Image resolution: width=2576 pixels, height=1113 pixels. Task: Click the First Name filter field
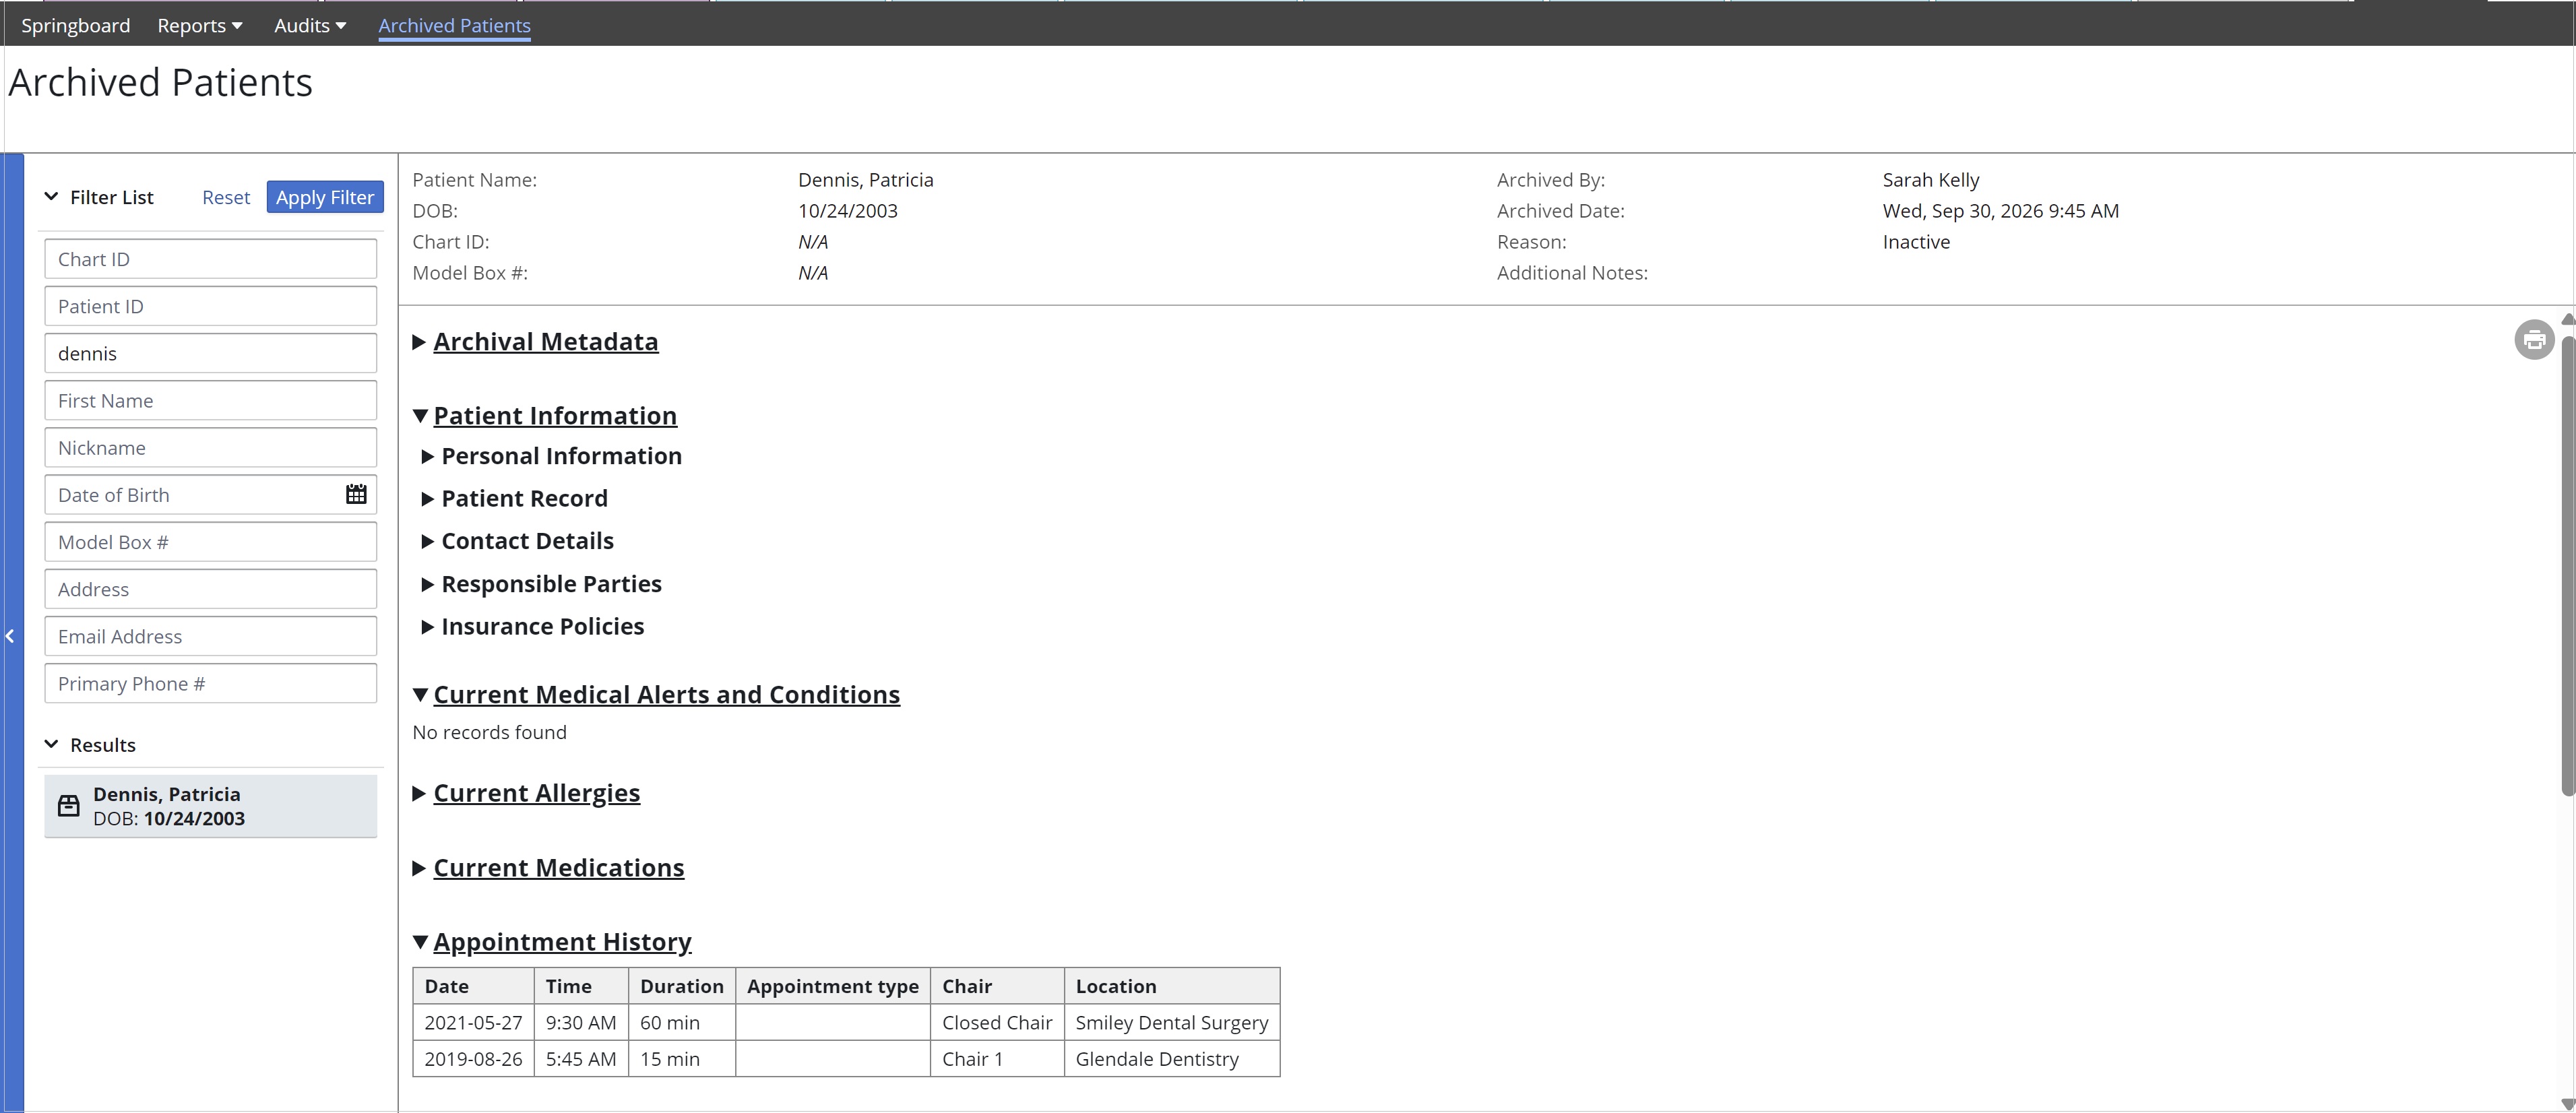click(211, 400)
